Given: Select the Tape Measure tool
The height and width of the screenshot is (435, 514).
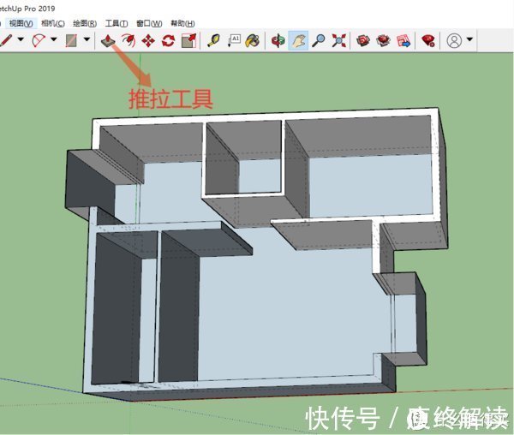Looking at the screenshot, I should click(x=213, y=41).
